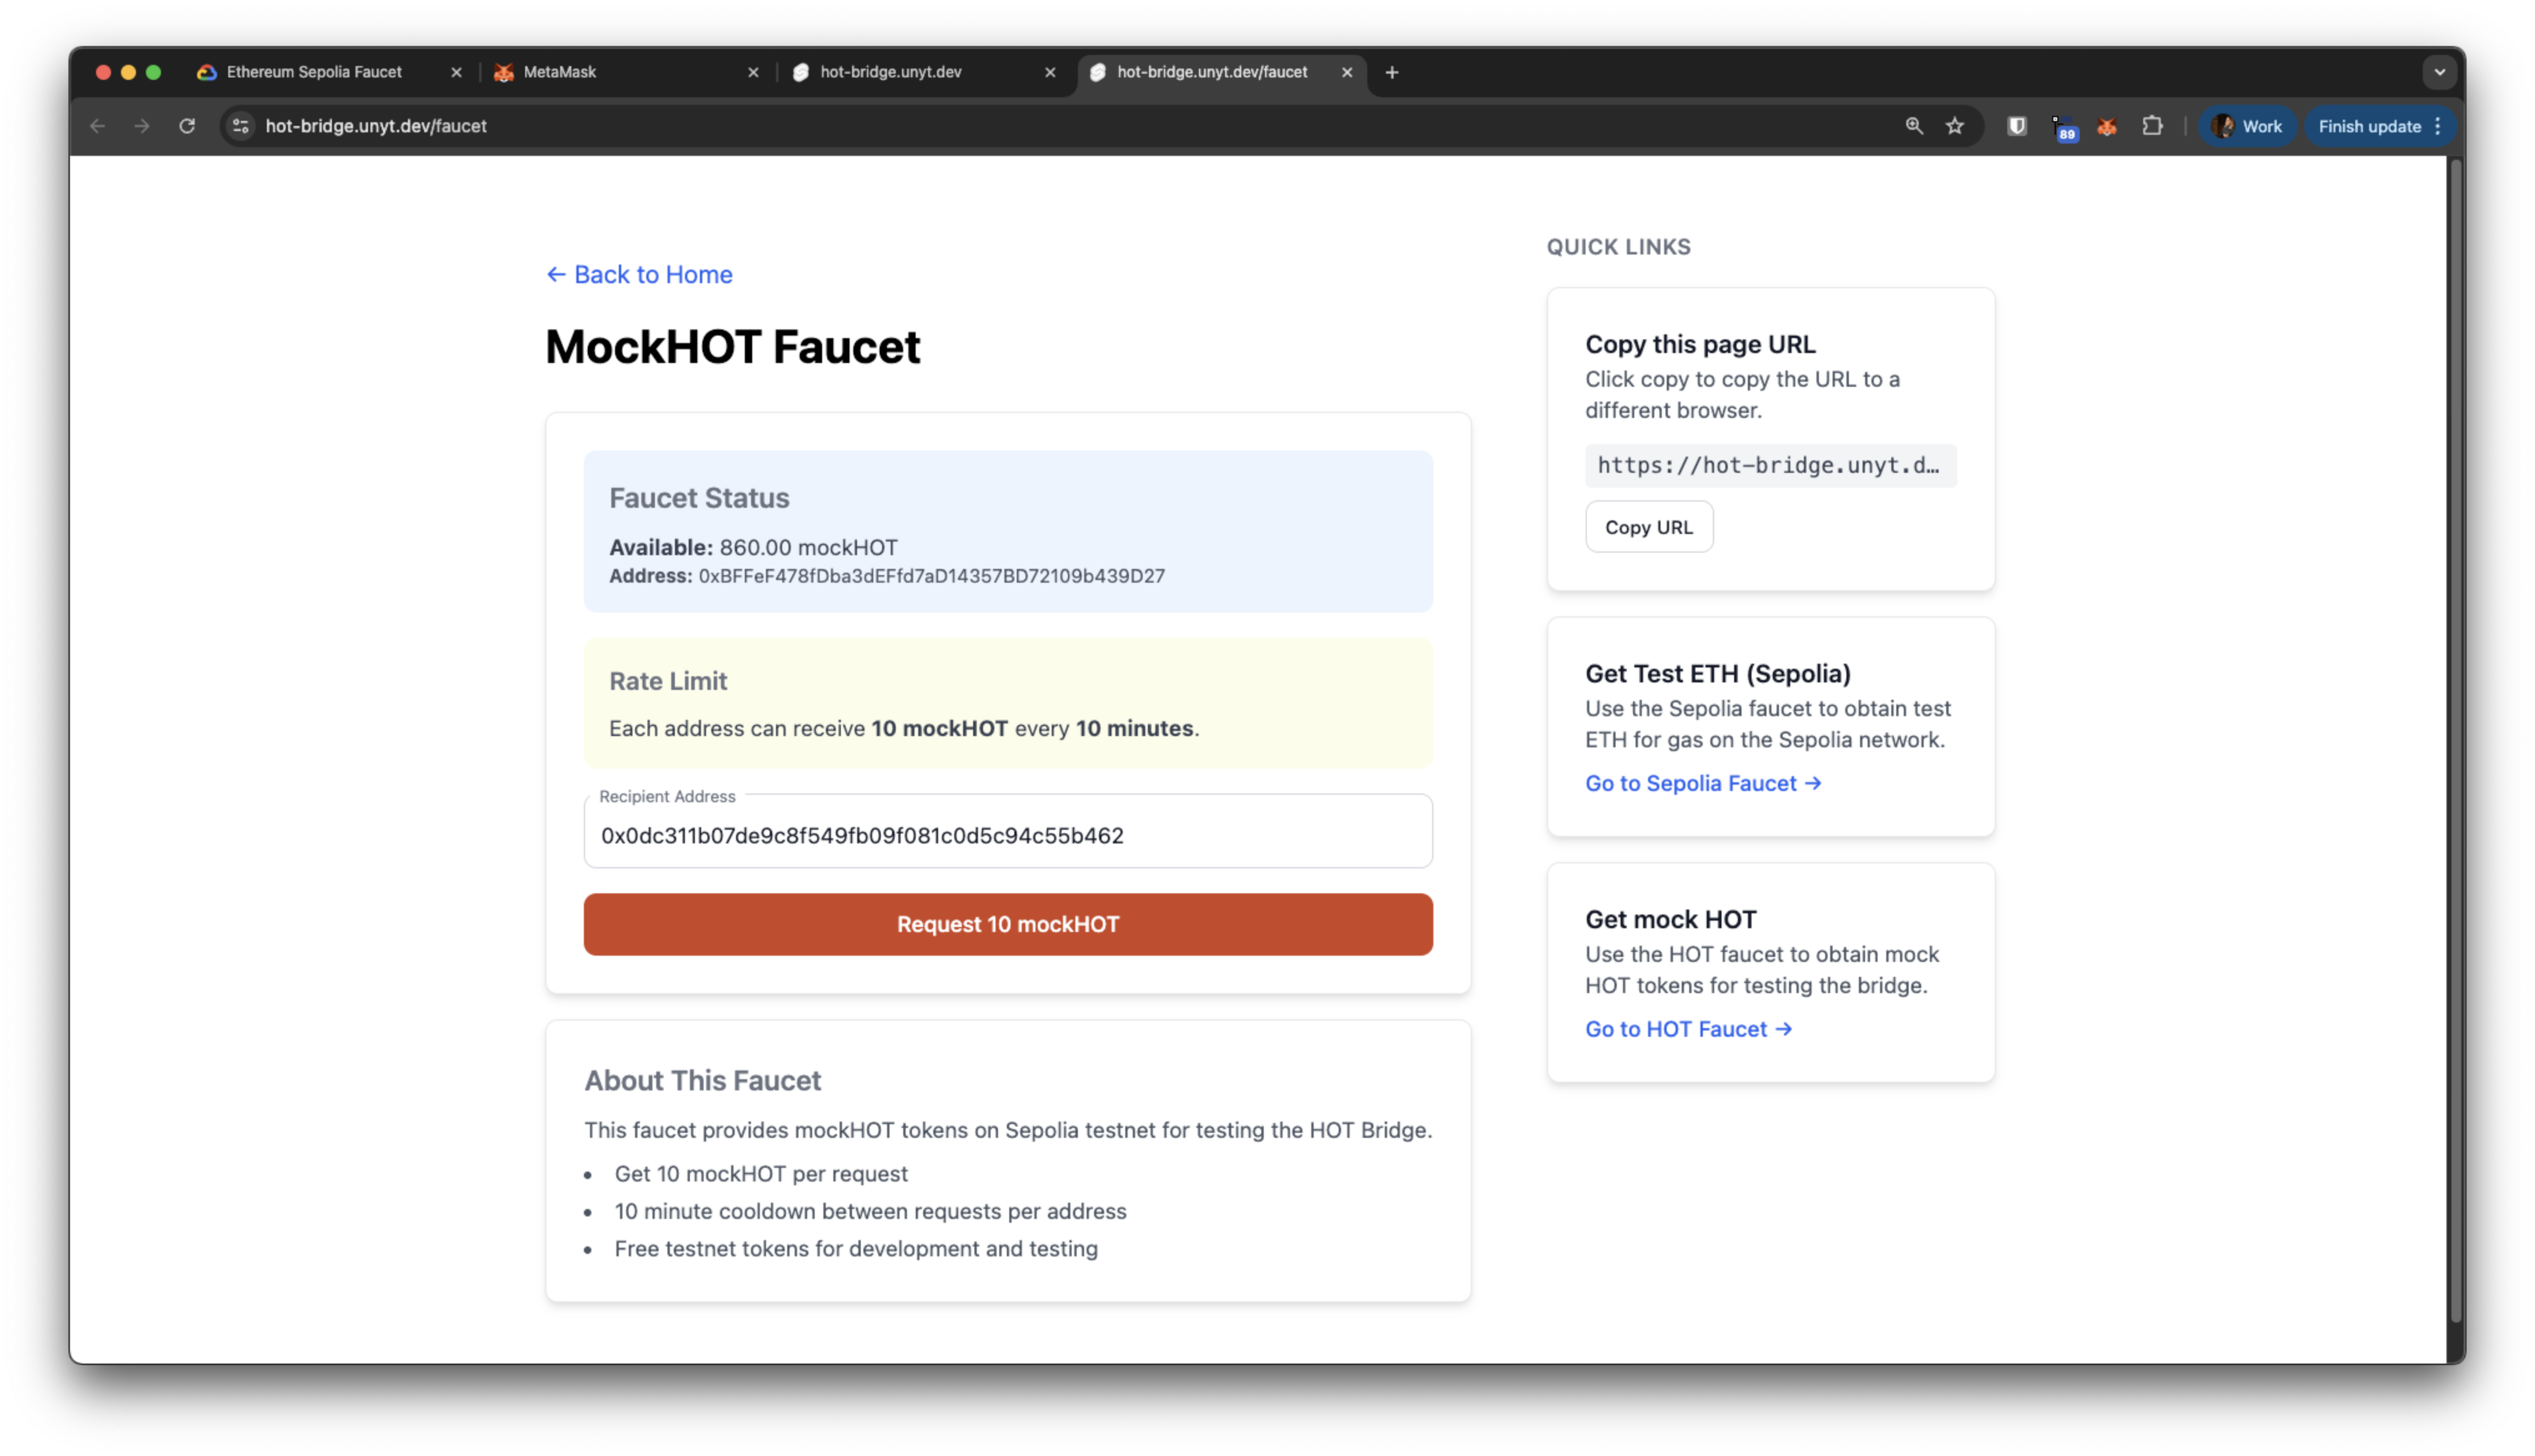The height and width of the screenshot is (1456, 2535).
Task: Expand the tab search dropdown arrow
Action: [2439, 72]
